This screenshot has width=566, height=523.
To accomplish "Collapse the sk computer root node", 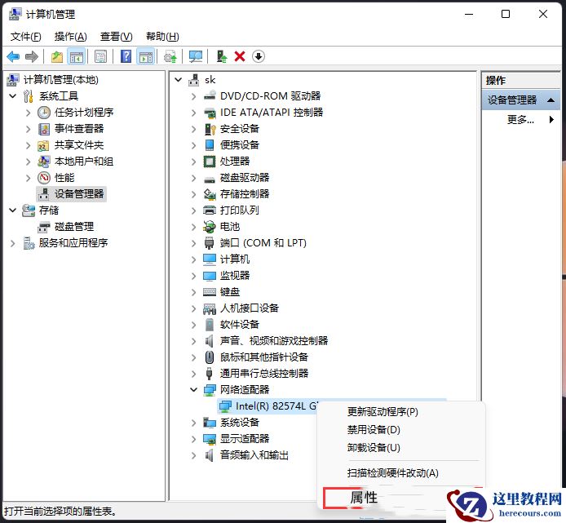I will click(179, 79).
